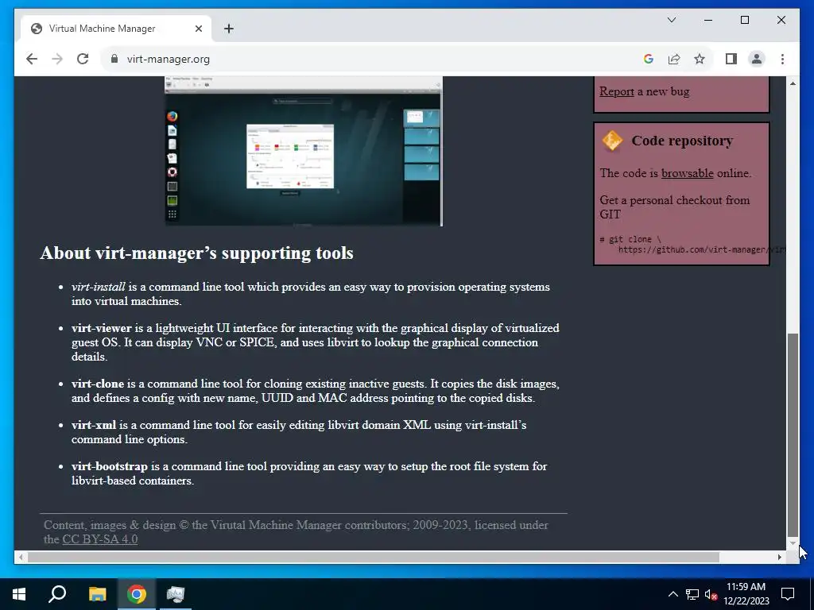Click the 'virt-install' italic term

[98, 287]
